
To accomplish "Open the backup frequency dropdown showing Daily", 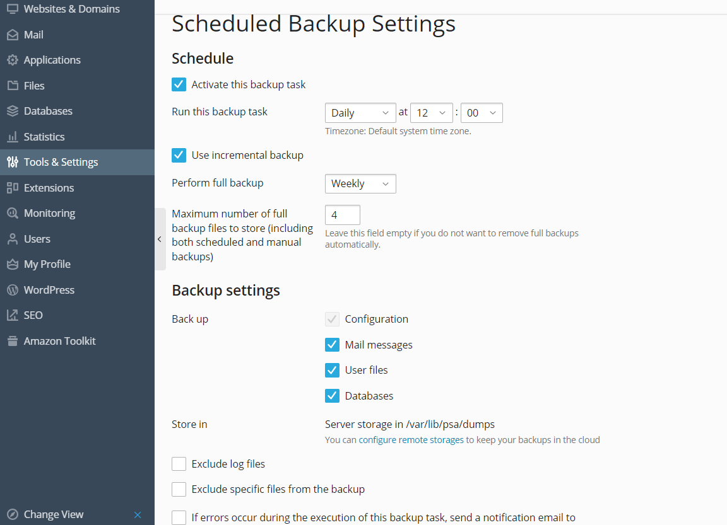I will click(x=360, y=112).
